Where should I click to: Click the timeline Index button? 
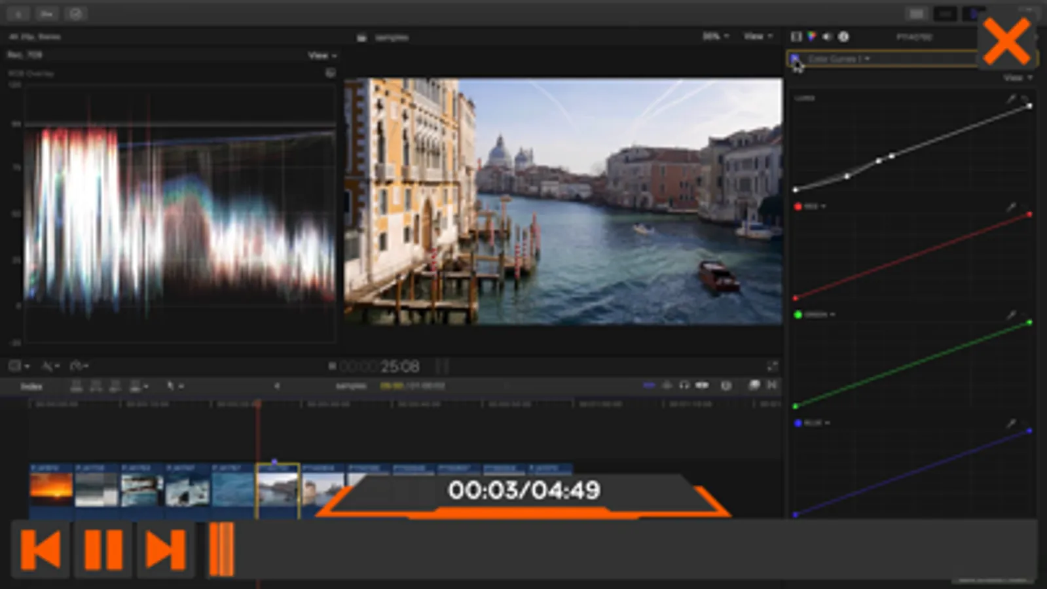click(x=31, y=386)
